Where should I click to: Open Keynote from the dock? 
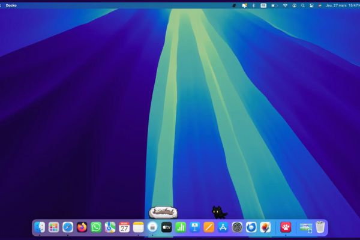tap(194, 227)
